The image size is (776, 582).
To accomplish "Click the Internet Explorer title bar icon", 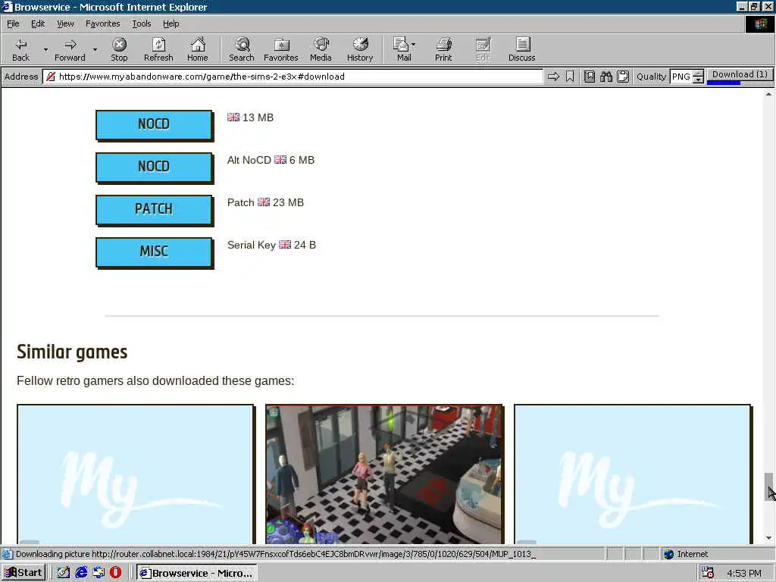I will pos(6,7).
